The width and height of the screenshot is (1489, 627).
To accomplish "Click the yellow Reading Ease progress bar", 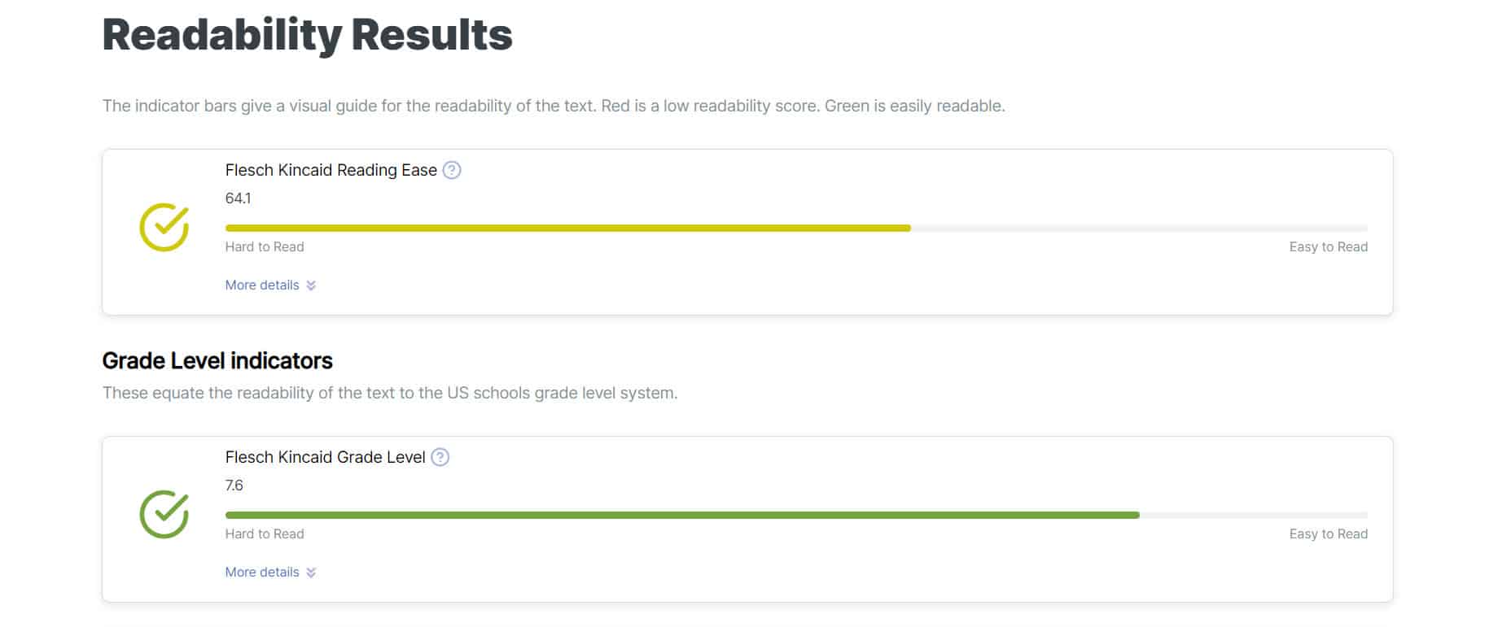I will (x=570, y=229).
